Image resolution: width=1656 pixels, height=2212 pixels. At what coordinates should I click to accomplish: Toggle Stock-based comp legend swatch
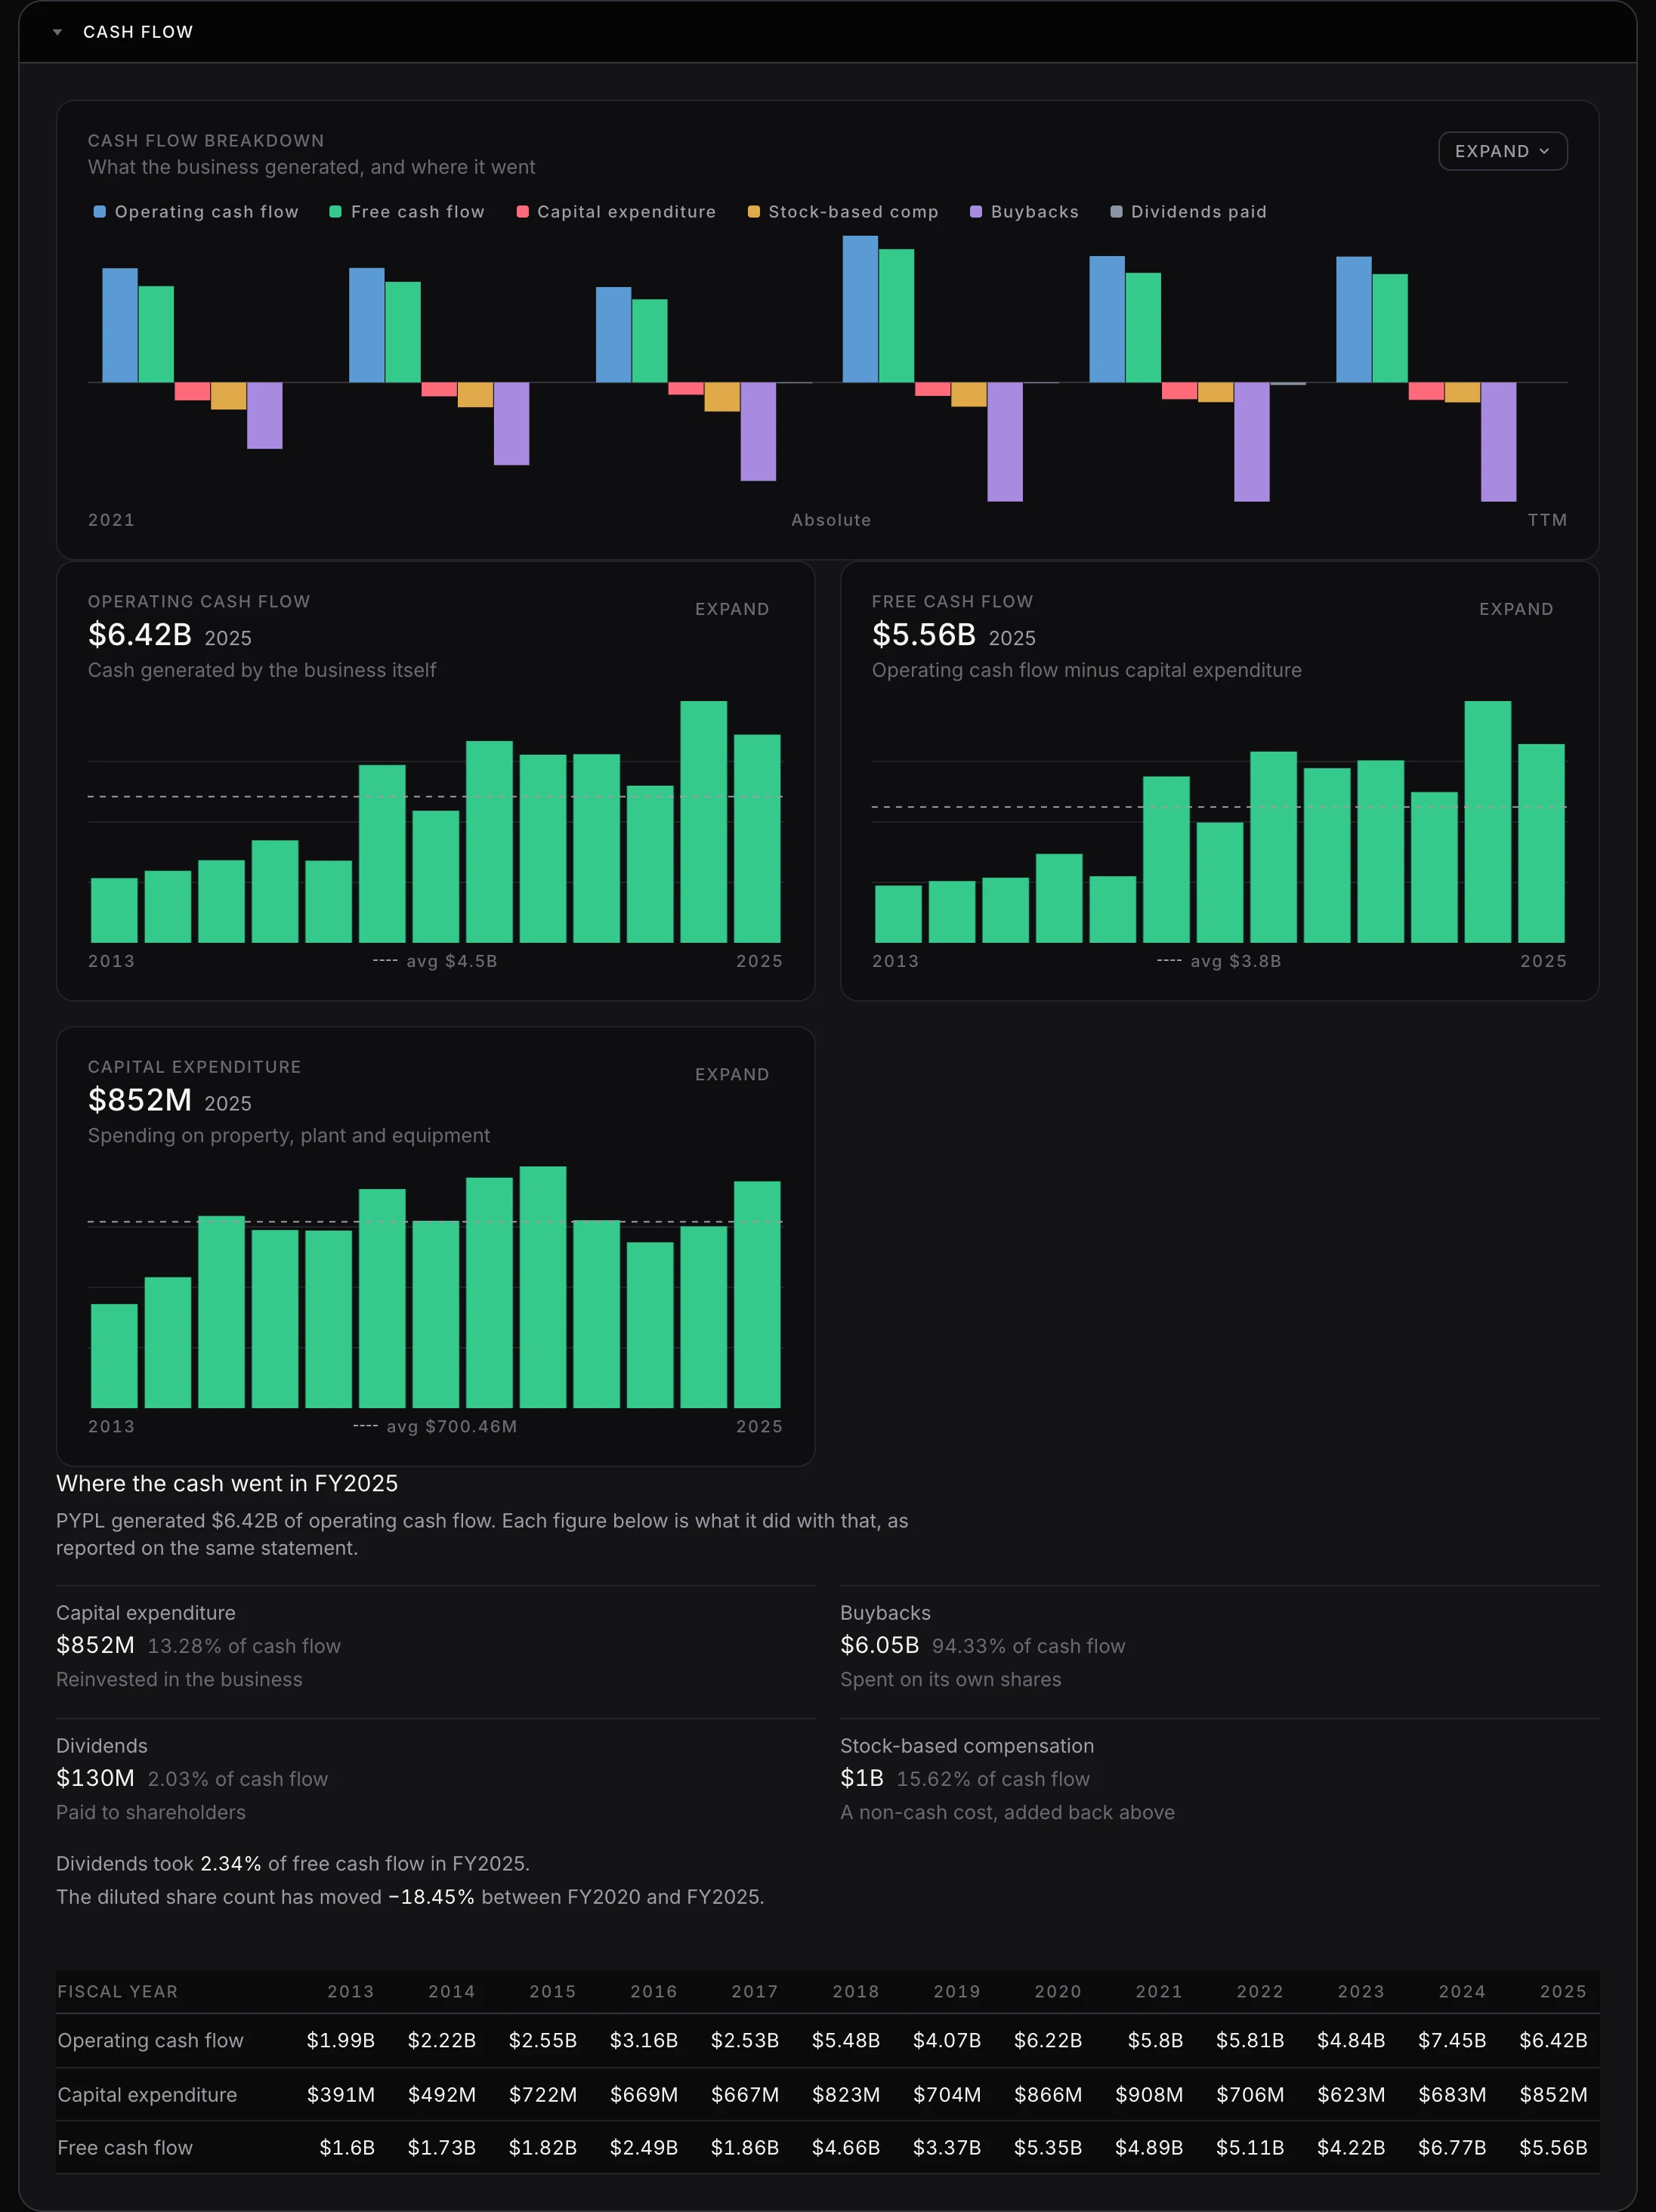[x=753, y=212]
